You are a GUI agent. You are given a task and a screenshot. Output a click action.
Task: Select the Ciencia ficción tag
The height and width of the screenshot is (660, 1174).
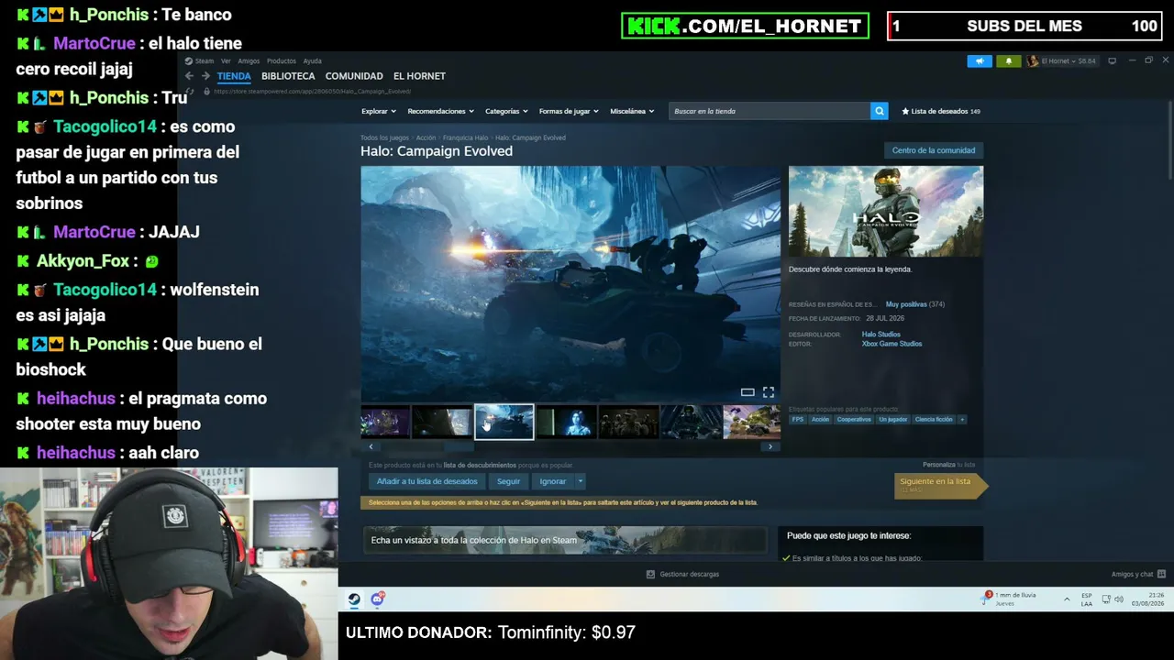934,420
